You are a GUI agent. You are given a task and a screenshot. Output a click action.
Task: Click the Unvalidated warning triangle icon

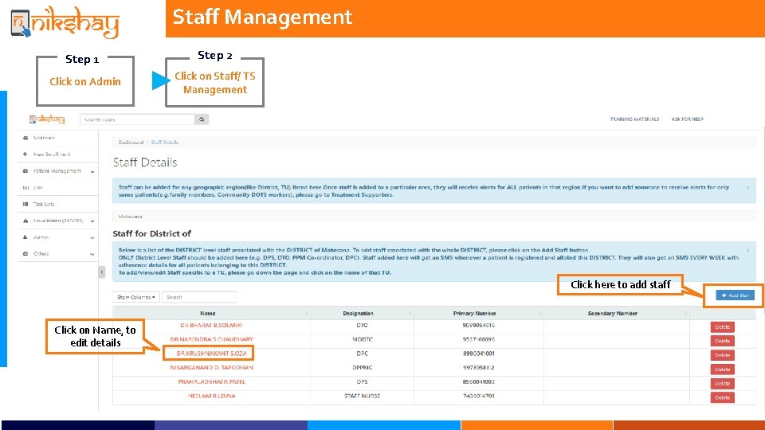(x=25, y=221)
